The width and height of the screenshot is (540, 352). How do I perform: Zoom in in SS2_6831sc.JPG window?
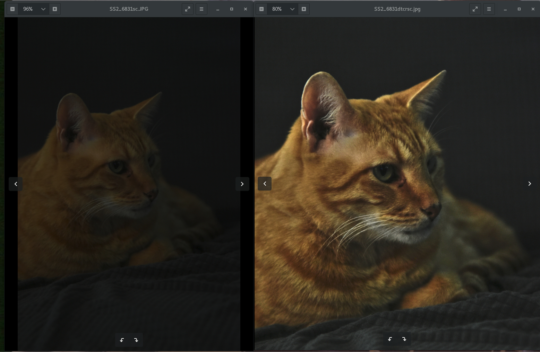click(x=55, y=9)
